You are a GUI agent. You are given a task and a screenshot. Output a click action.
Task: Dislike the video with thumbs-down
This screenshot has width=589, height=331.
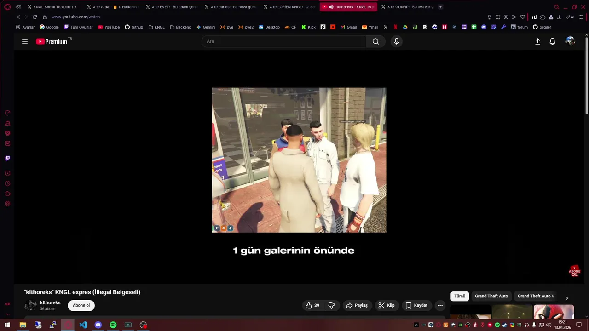[331, 305]
